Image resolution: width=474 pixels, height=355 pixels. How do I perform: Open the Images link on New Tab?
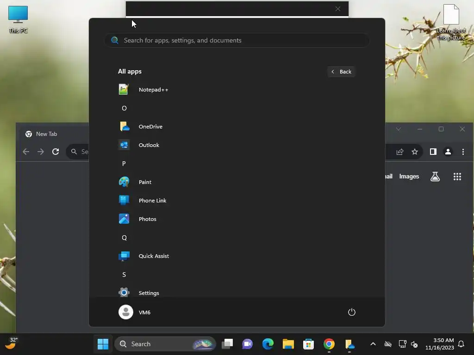click(x=409, y=177)
